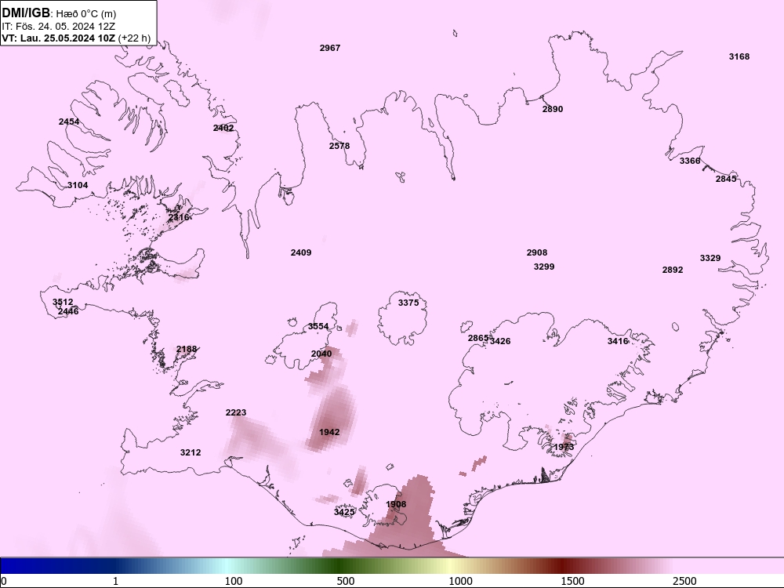
Task: Click the DMI/IGB title text
Action: coord(26,13)
